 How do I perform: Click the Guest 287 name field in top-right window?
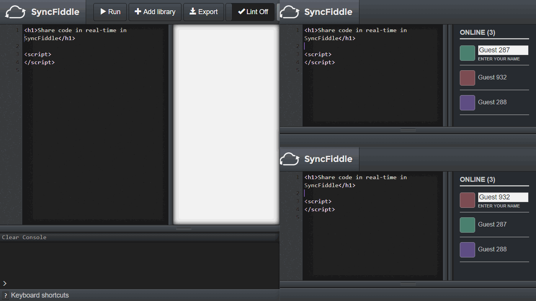pyautogui.click(x=503, y=50)
